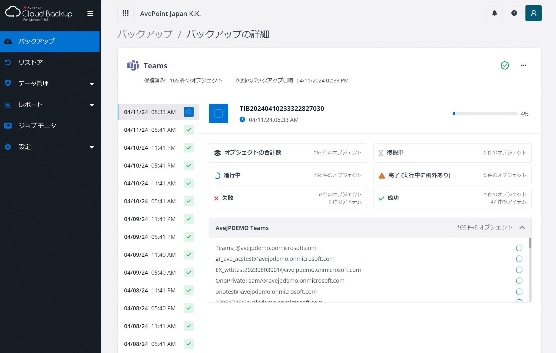
Task: Select backup 04/09/24 05:41 PM
Action: (158, 237)
